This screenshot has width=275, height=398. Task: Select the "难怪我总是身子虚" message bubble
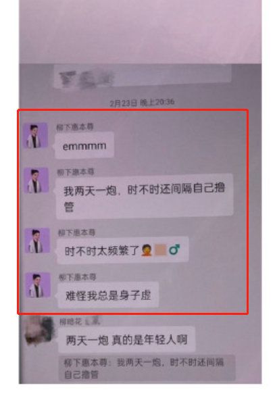(108, 295)
